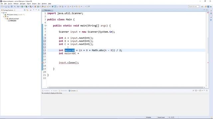Maximize the Package Explorer view
This screenshot has height=119, width=213.
(39, 10)
